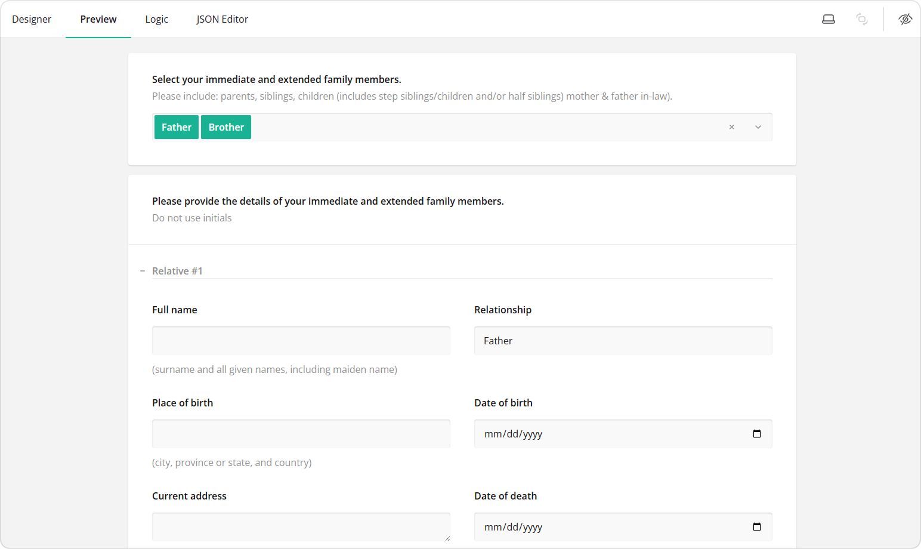Open the Date of death calendar picker

(x=757, y=527)
